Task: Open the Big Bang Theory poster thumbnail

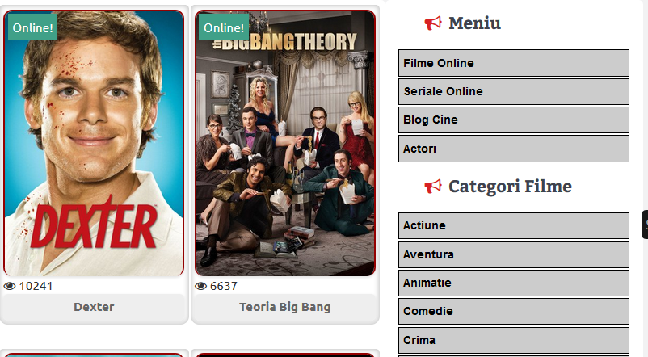Action: pos(285,143)
